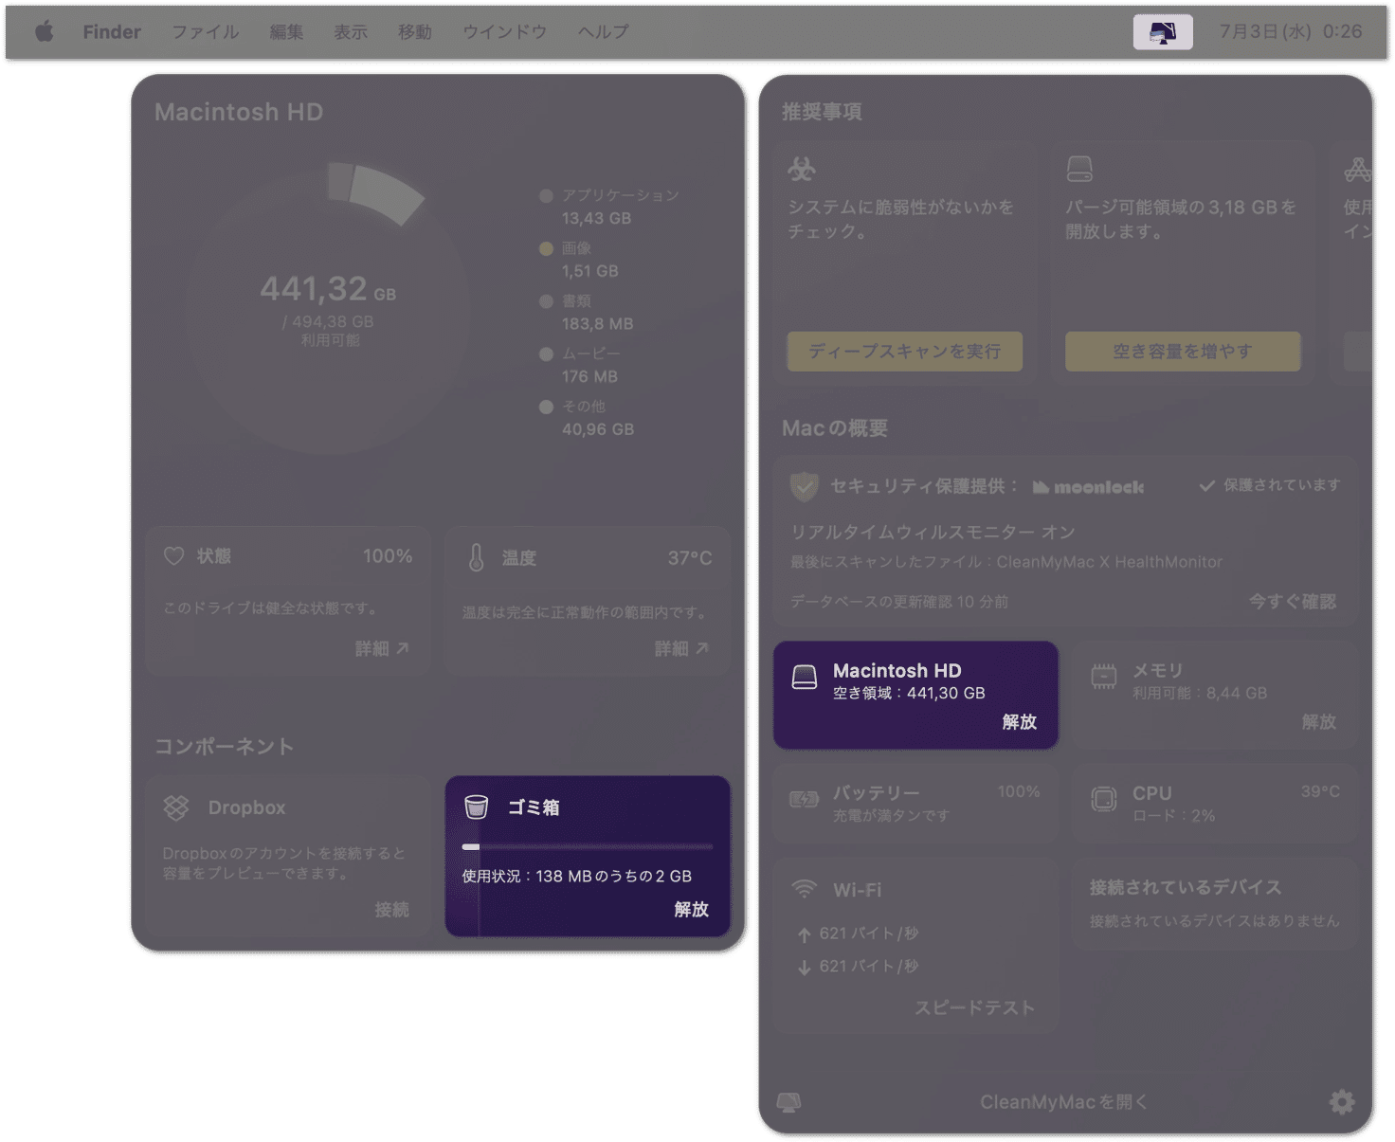
Task: Click the メモリ 利用可能 8,44 GB text
Action: pos(1200,693)
